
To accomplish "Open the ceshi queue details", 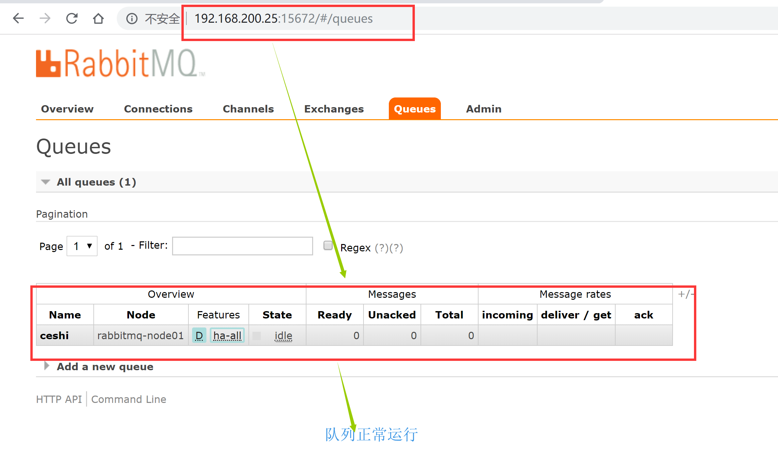I will pyautogui.click(x=54, y=335).
